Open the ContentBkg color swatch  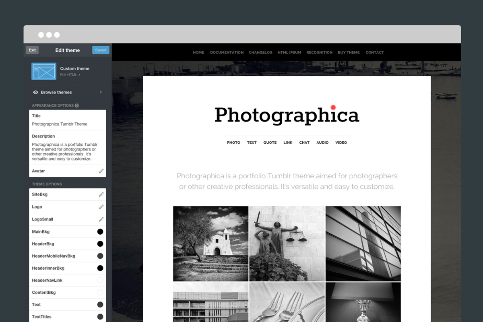(100, 292)
